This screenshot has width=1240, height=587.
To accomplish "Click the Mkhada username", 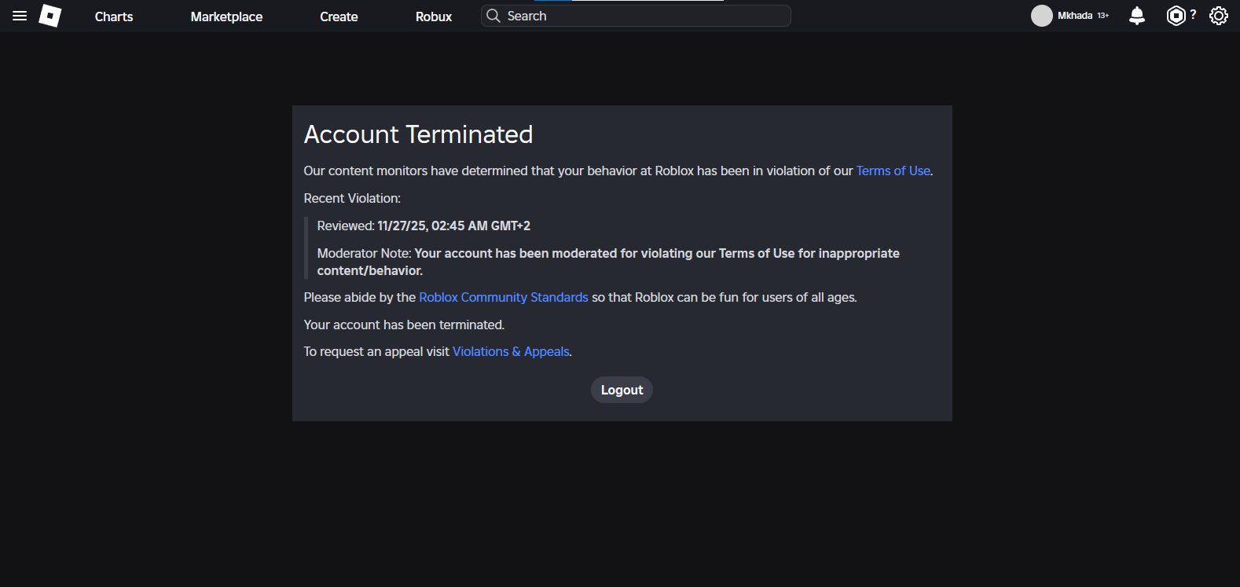I will point(1075,16).
